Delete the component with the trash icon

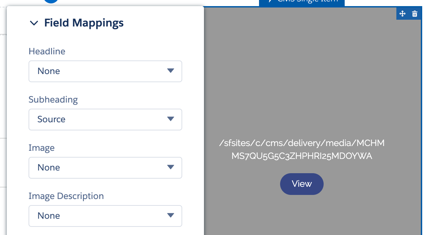[x=414, y=14]
